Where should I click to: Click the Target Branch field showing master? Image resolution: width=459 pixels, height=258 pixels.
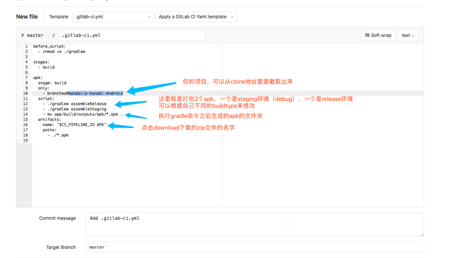tap(255, 247)
